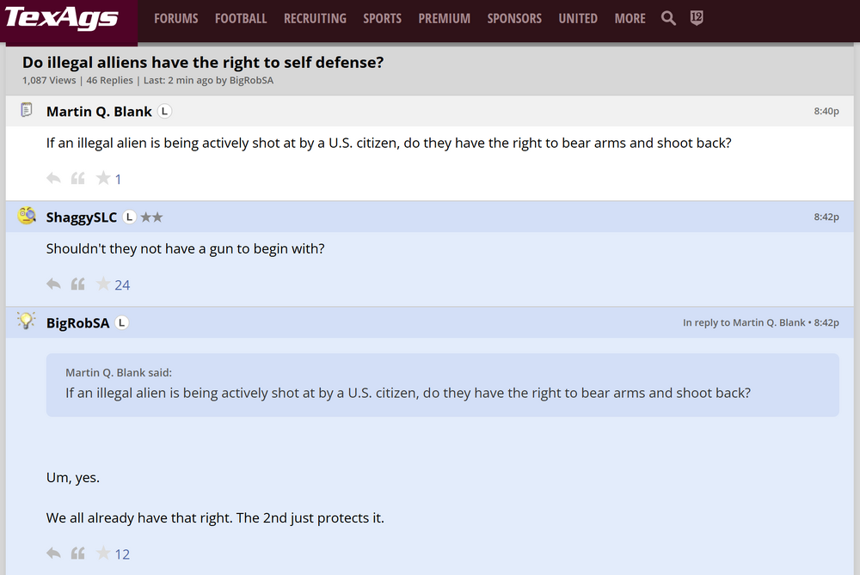This screenshot has height=575, width=860.
Task: Click the reply arrow on Martin Q. Blank's post
Action: (x=53, y=179)
